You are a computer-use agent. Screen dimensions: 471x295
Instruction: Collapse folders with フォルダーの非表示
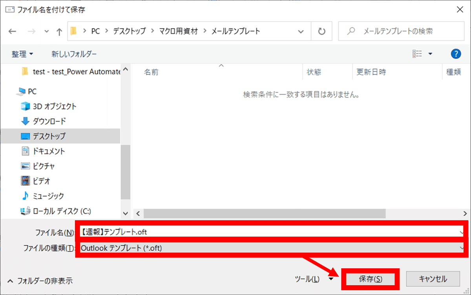(x=40, y=280)
